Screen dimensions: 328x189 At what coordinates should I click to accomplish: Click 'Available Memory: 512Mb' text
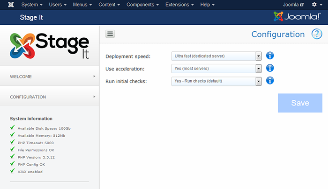point(41,136)
